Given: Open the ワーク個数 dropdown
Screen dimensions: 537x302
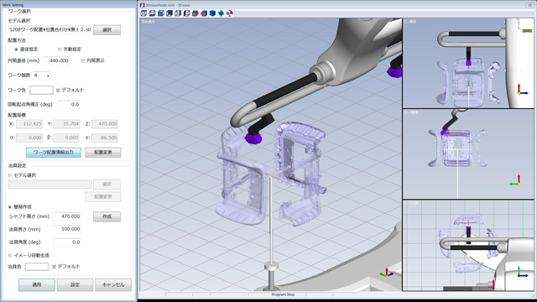Looking at the screenshot, I should (x=42, y=75).
